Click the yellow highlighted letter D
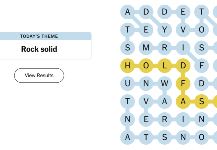Viewport: 217px width, 150px height. pyautogui.click(x=183, y=65)
